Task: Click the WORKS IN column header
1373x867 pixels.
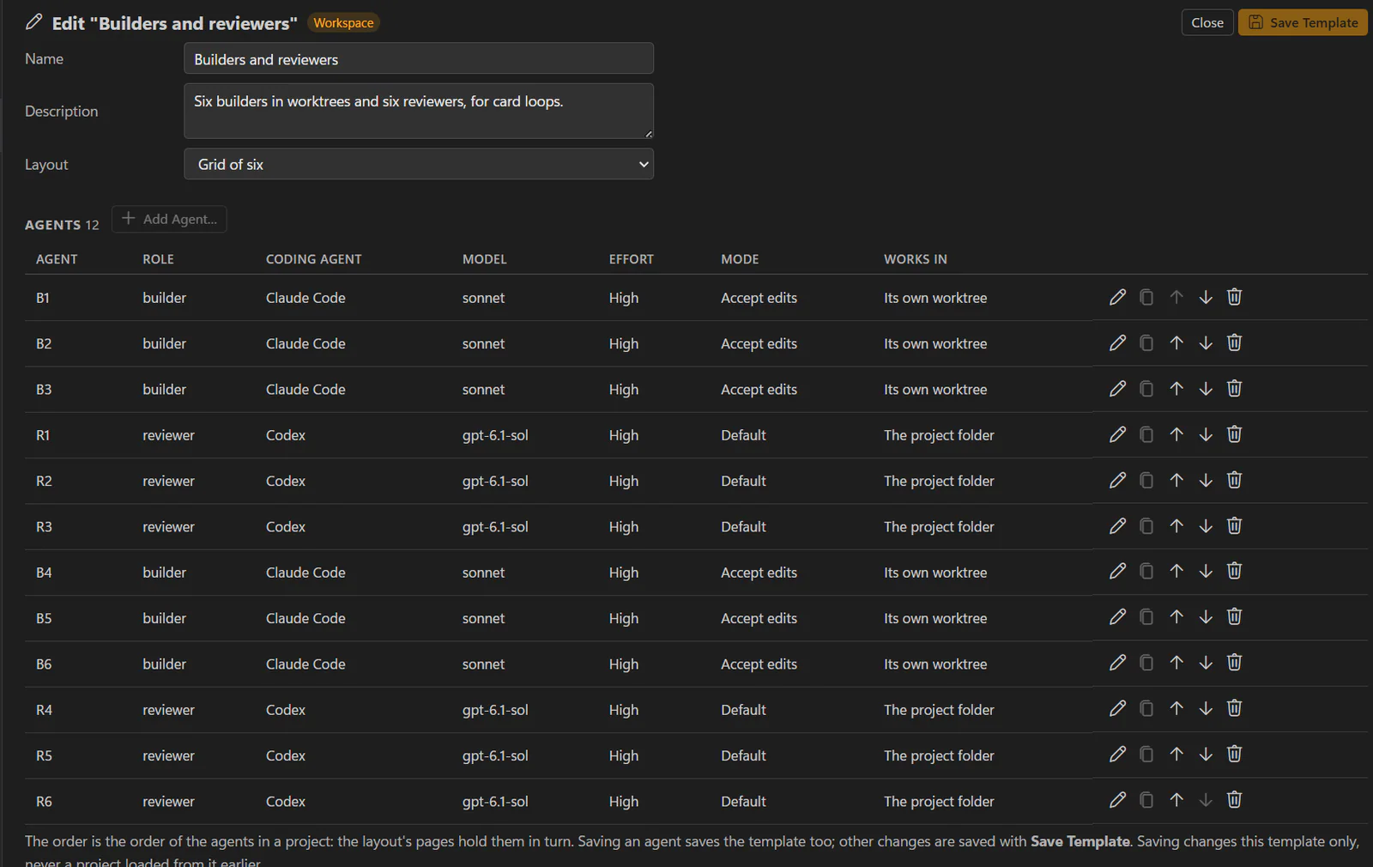Action: coord(916,259)
